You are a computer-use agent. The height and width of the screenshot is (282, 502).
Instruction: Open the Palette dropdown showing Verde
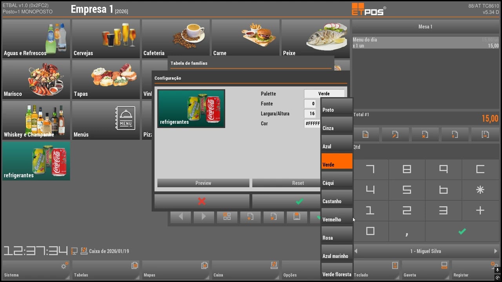click(324, 94)
